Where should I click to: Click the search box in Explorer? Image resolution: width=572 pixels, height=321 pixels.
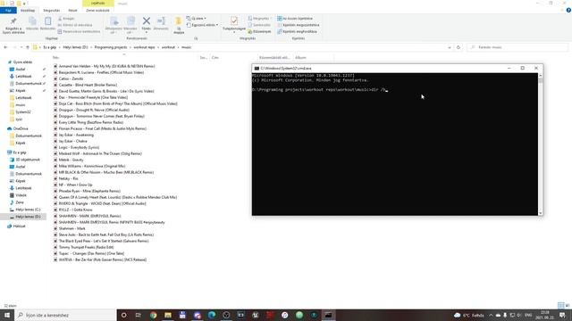(517, 47)
